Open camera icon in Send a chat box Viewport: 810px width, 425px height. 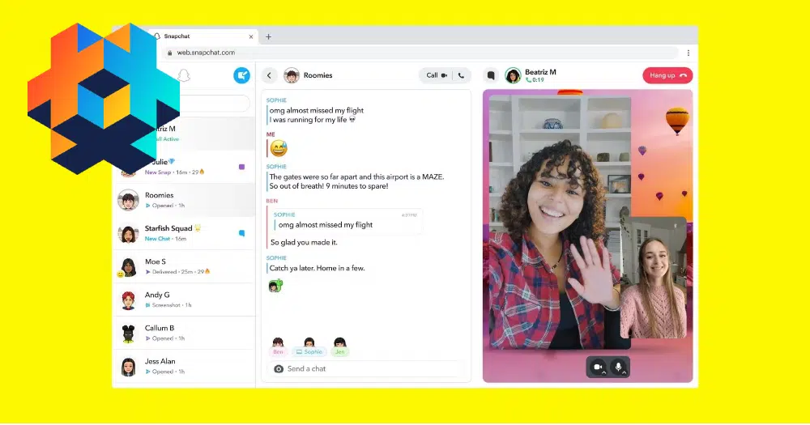point(279,368)
